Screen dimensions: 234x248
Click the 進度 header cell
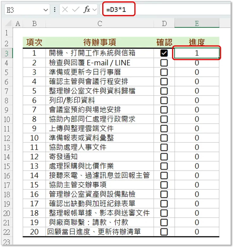pyautogui.click(x=197, y=42)
